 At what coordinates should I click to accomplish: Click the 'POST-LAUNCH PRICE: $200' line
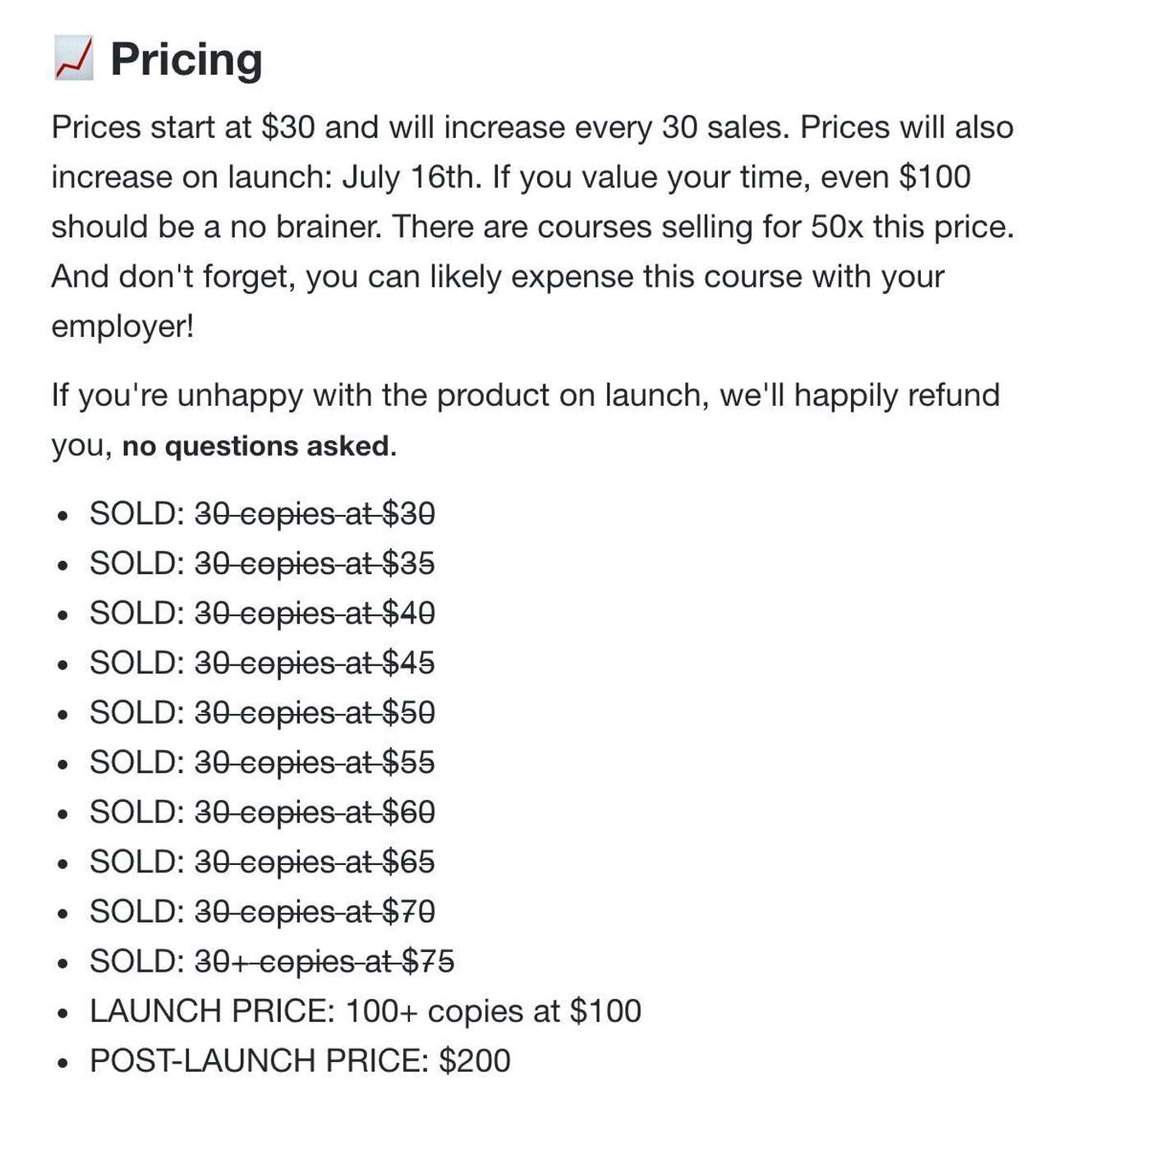click(300, 1060)
